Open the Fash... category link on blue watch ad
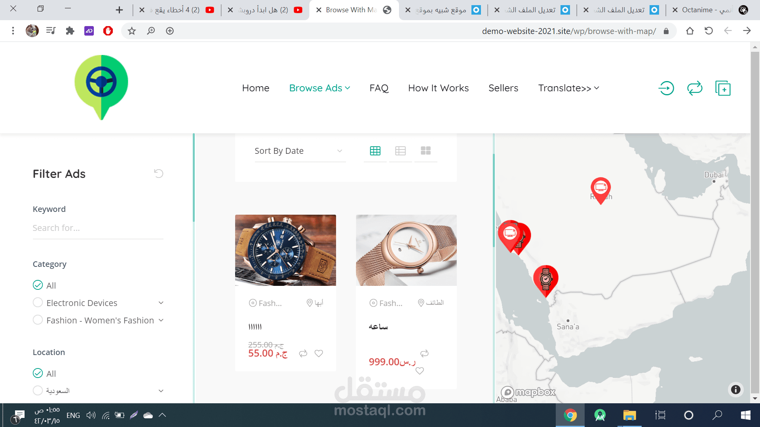Screen dimensions: 760x427 pos(266,303)
